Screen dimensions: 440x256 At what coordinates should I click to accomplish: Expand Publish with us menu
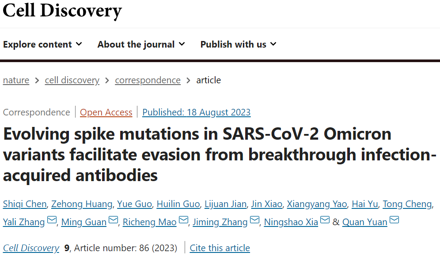click(238, 45)
